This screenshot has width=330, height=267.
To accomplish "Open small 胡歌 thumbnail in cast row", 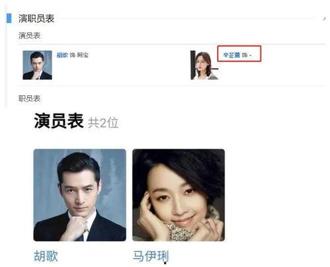I will pyautogui.click(x=37, y=65).
